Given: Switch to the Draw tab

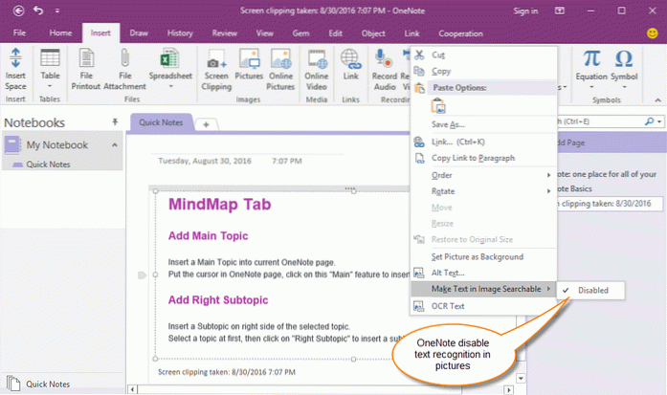Looking at the screenshot, I should (139, 33).
